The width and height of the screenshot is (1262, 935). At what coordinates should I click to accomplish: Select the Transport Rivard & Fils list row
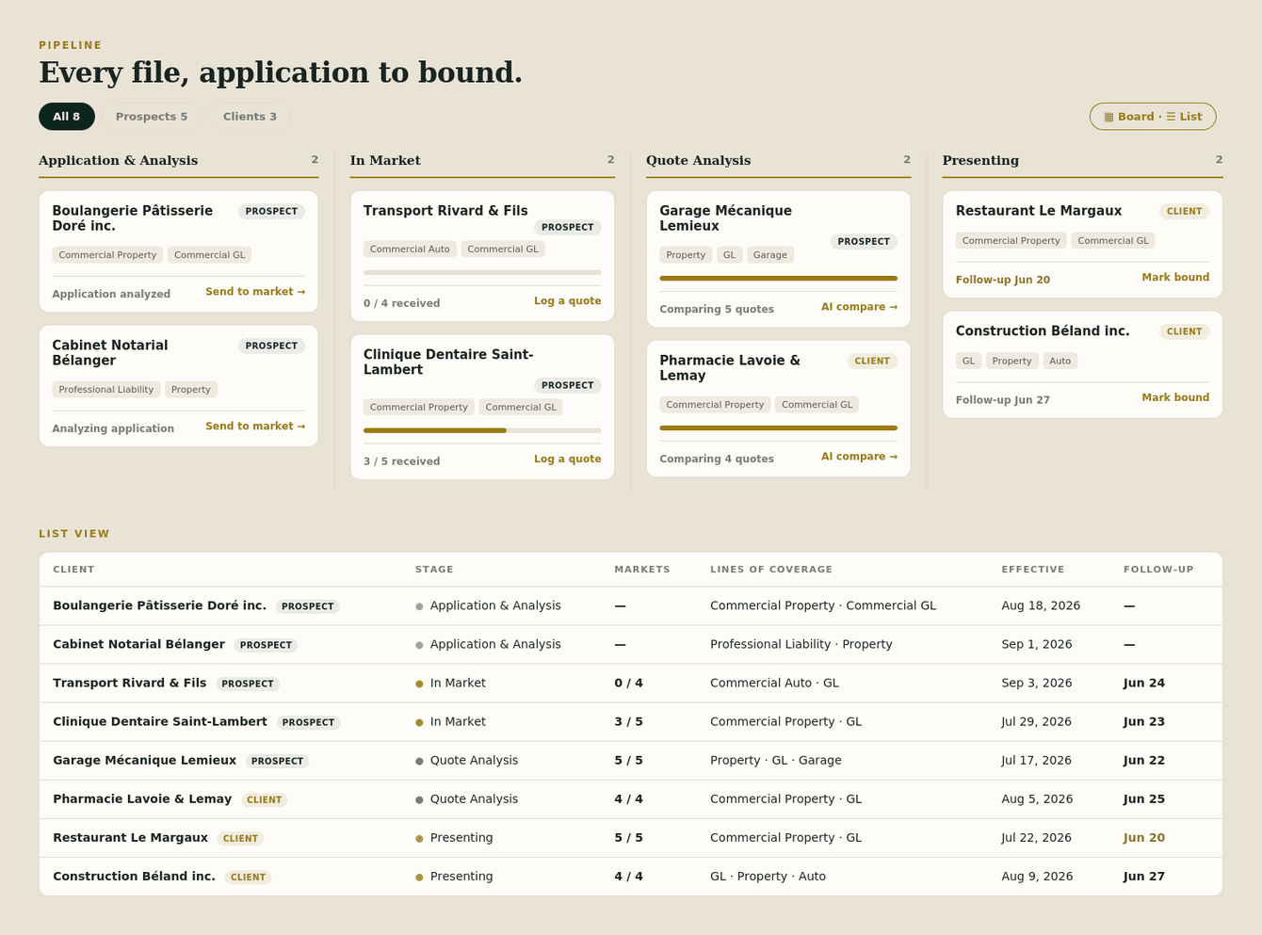coord(631,684)
